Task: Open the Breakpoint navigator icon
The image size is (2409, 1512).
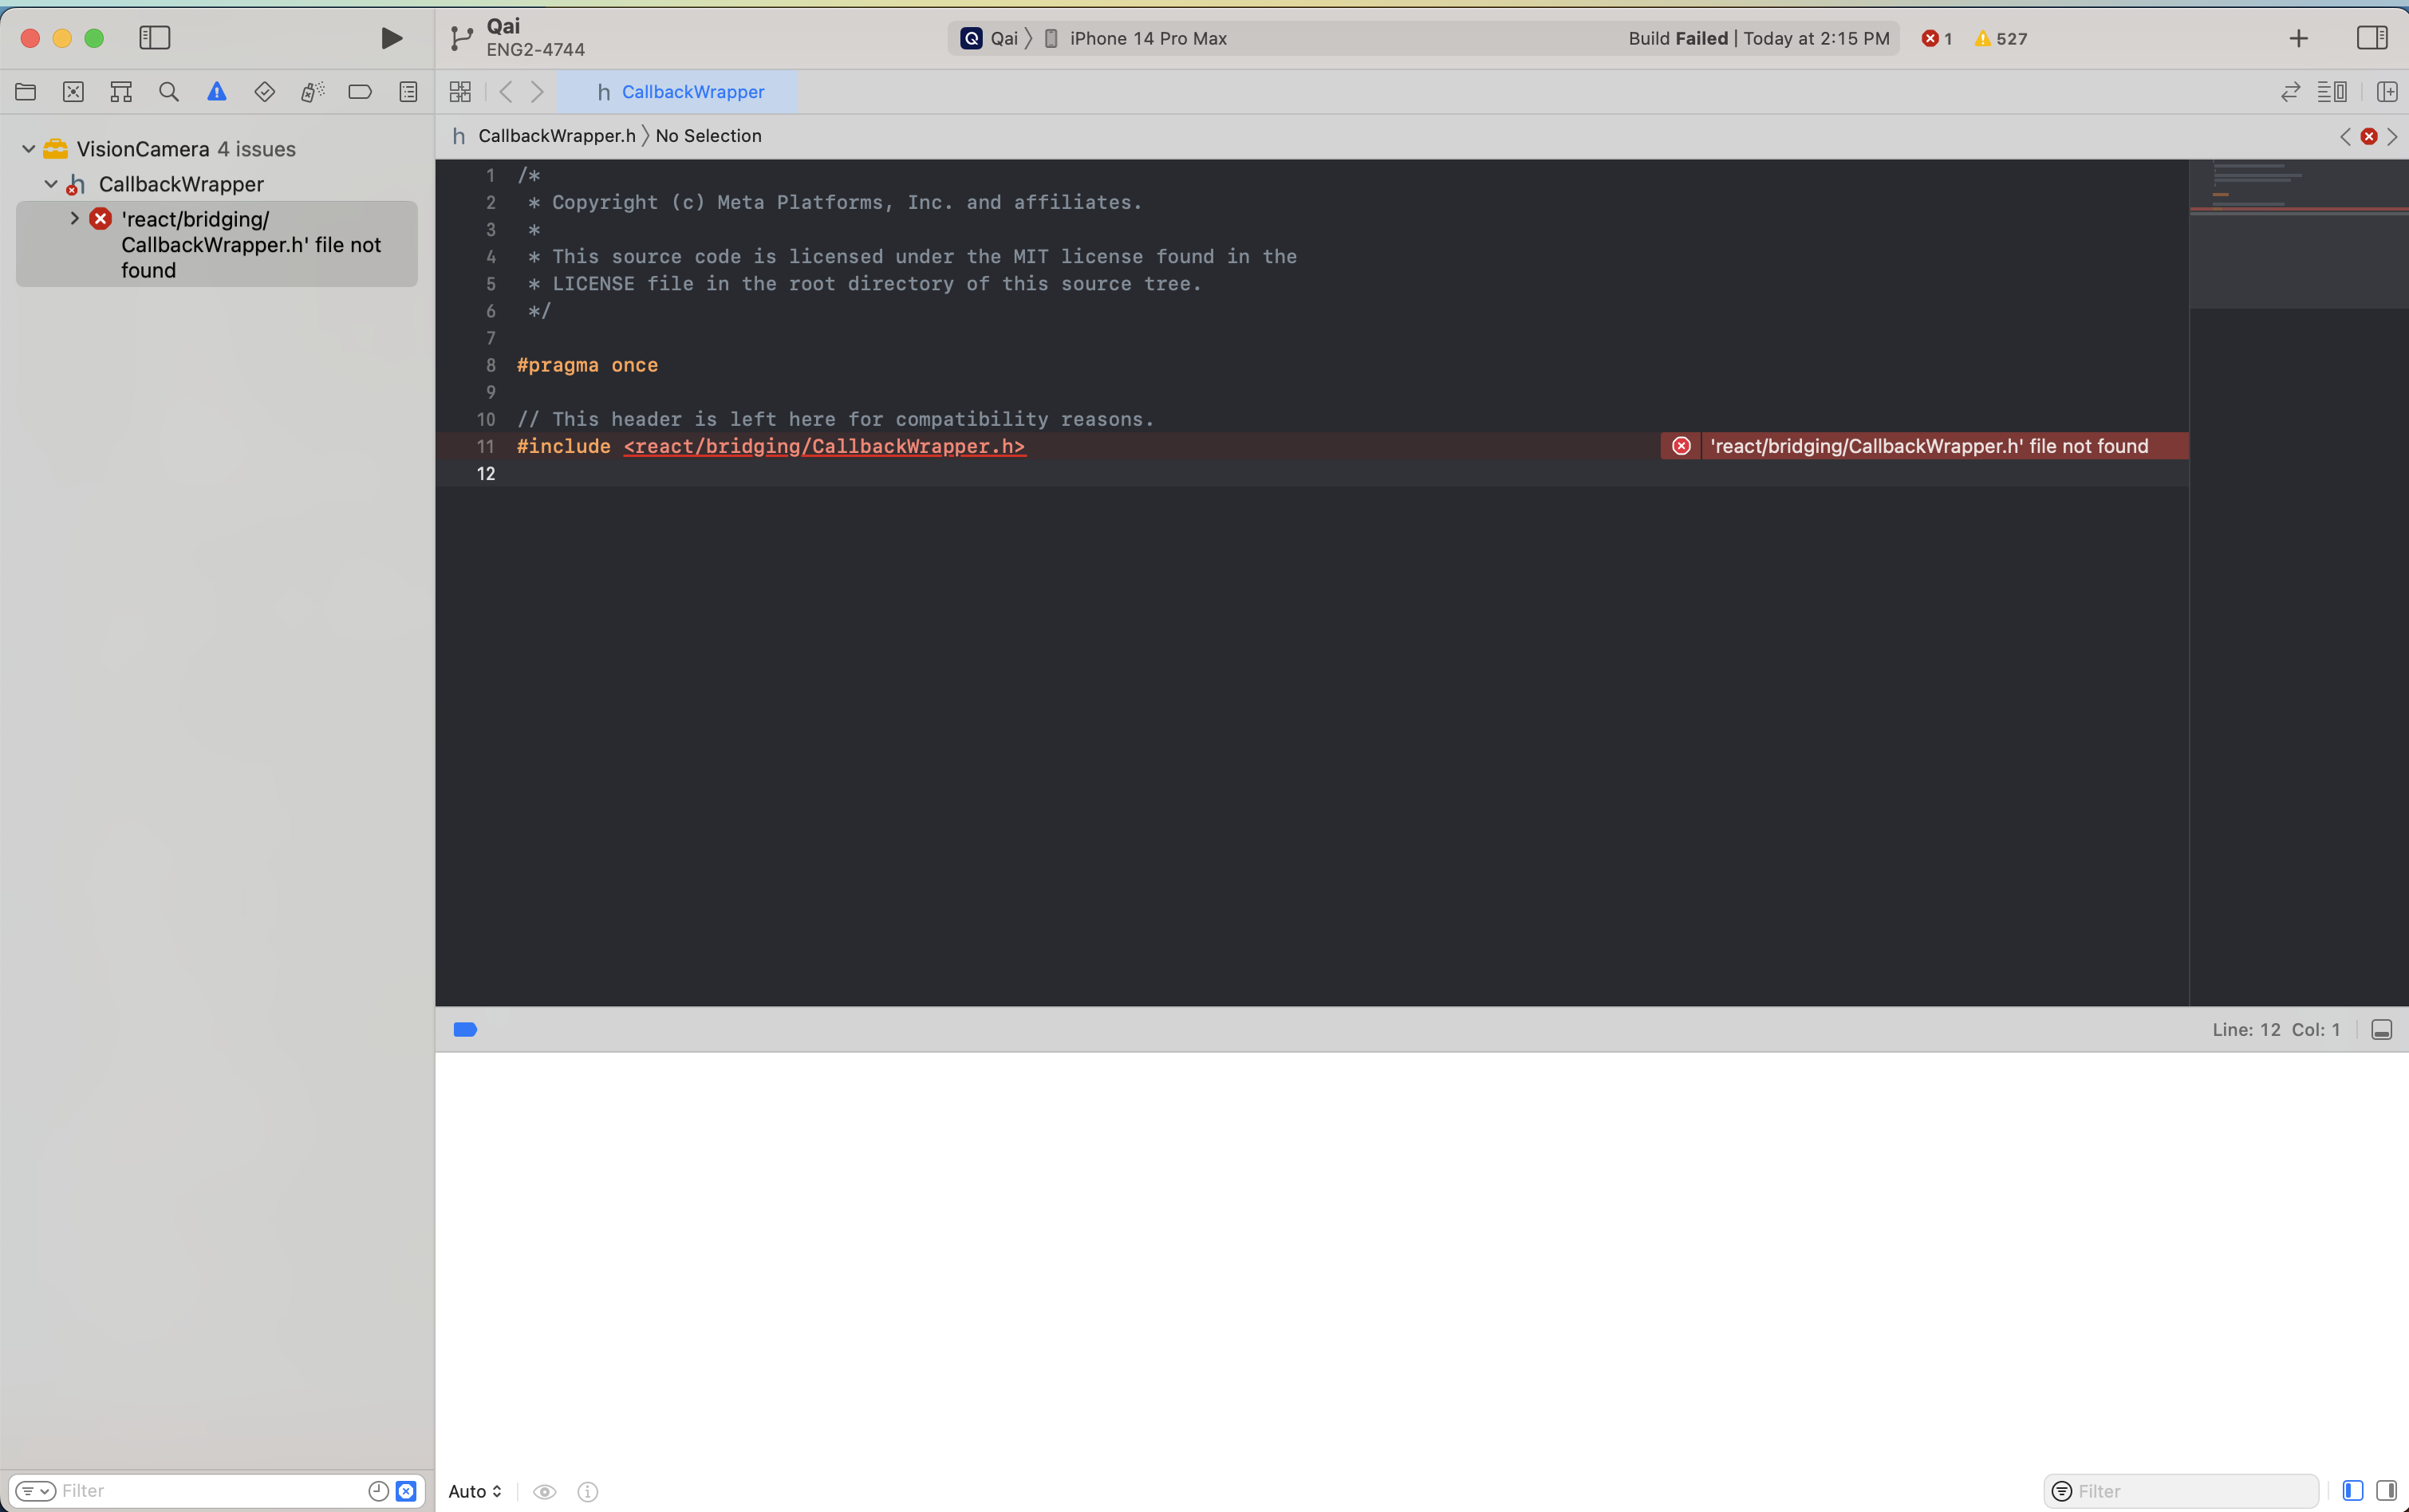Action: (x=360, y=92)
